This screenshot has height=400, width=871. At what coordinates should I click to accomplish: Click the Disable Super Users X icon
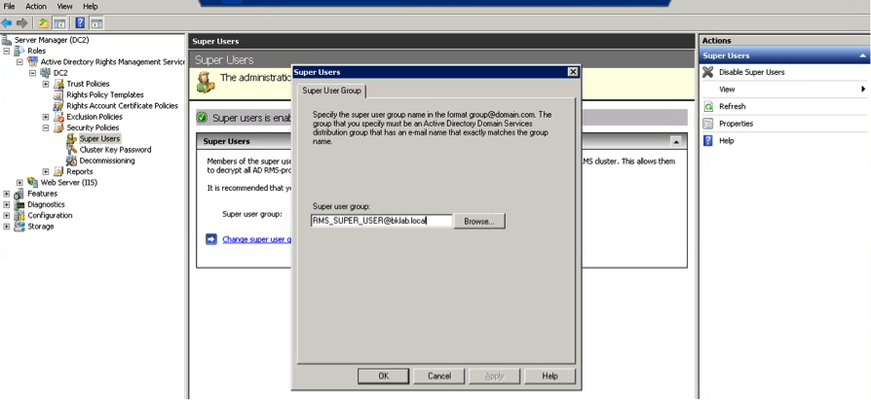point(708,72)
